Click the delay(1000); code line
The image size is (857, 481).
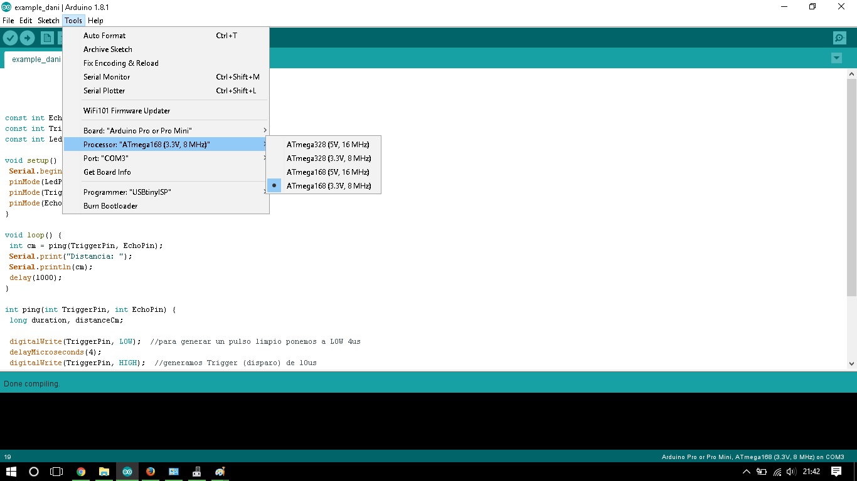click(x=36, y=277)
